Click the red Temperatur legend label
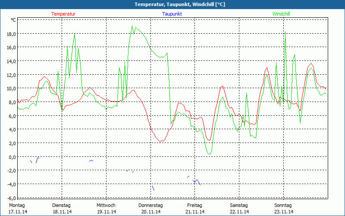 (63, 14)
